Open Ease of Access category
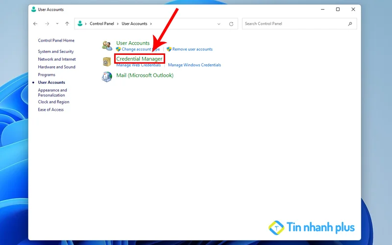The width and height of the screenshot is (392, 245). point(51,110)
